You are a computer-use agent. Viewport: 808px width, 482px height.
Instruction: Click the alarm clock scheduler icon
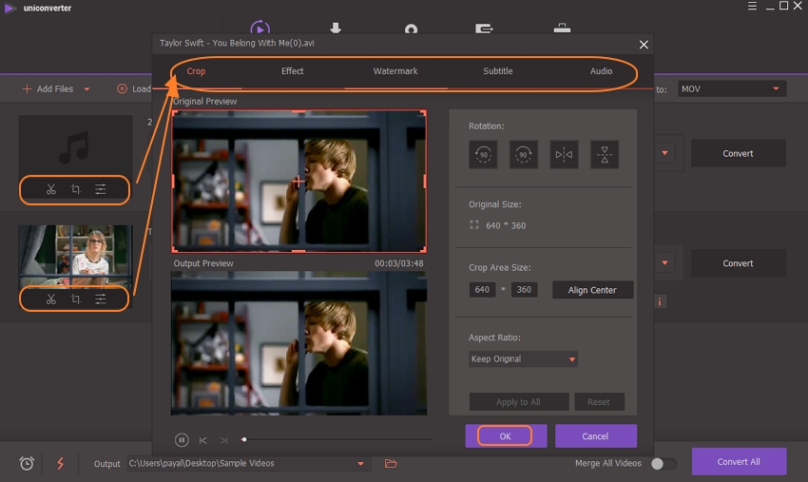[x=27, y=463]
